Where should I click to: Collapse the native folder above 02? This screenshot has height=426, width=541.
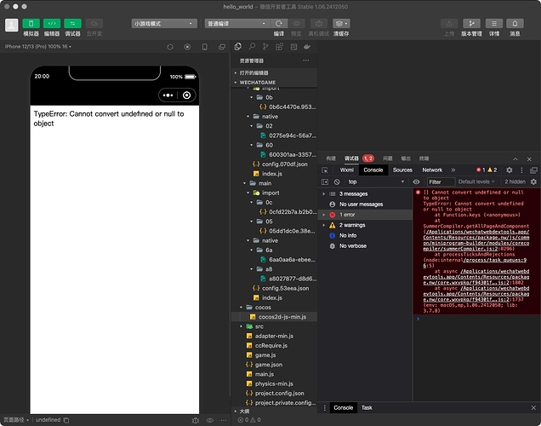(275, 117)
